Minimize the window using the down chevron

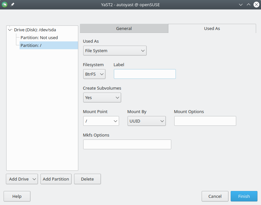[x=241, y=5]
